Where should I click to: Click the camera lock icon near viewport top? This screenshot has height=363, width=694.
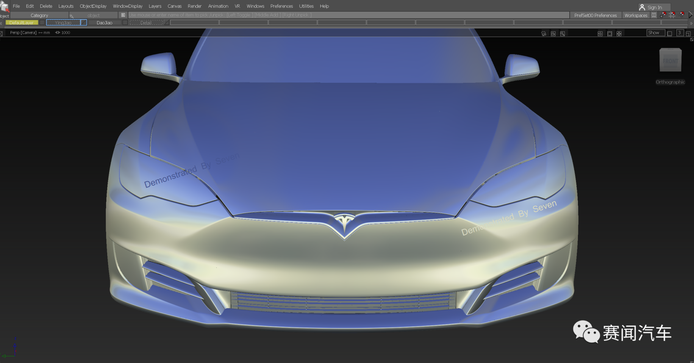click(553, 33)
